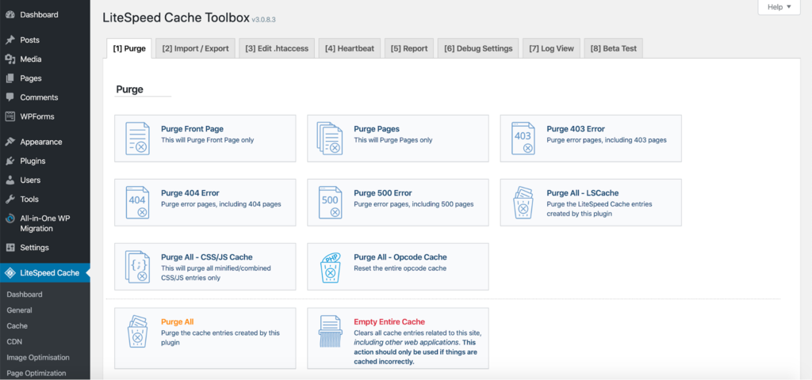Click the Empty Entire Cache shredder icon
The height and width of the screenshot is (380, 812).
(x=331, y=332)
